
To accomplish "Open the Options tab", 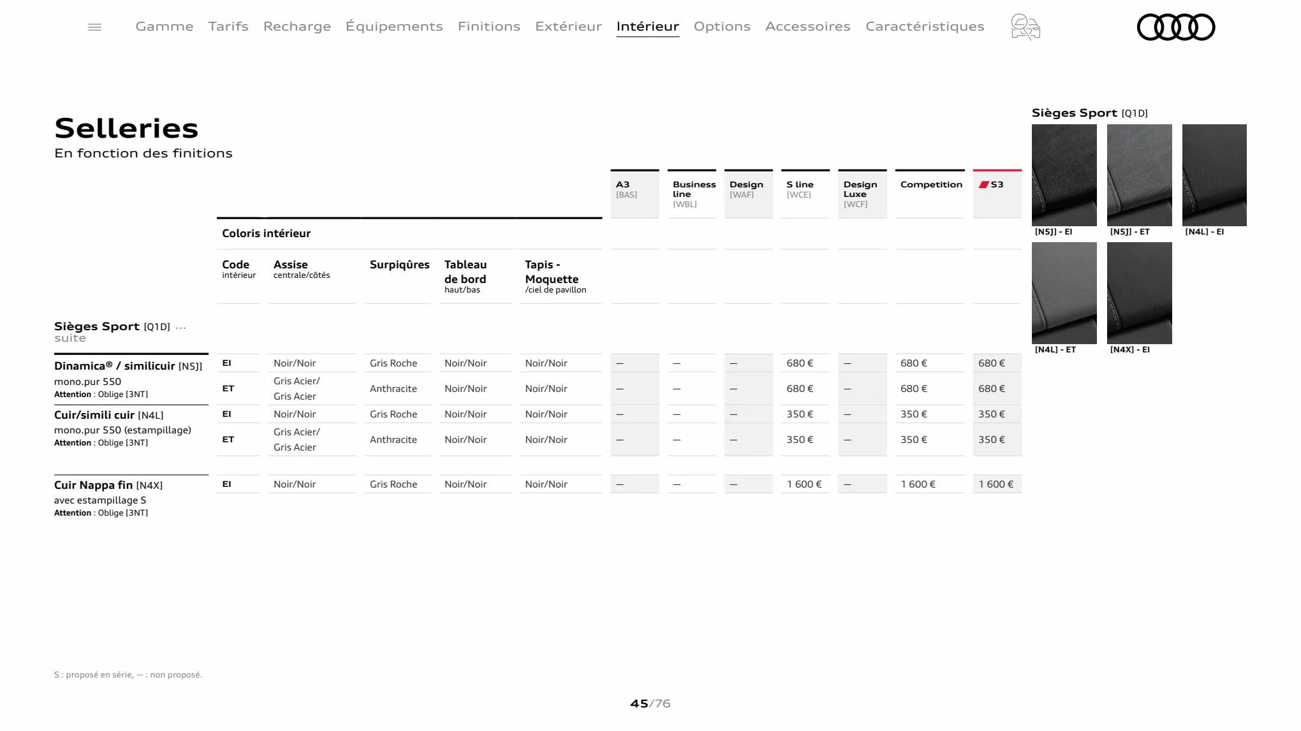I will click(722, 26).
